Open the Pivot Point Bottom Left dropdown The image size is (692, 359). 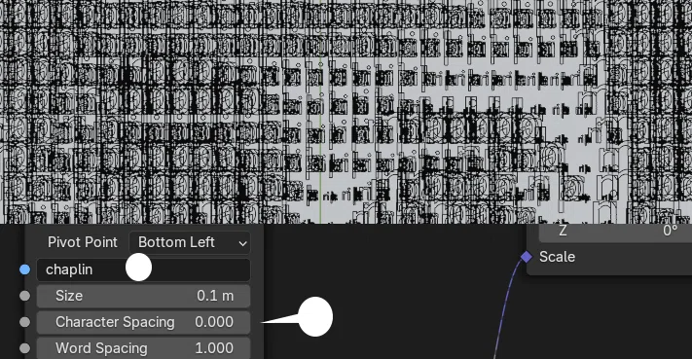pos(190,242)
